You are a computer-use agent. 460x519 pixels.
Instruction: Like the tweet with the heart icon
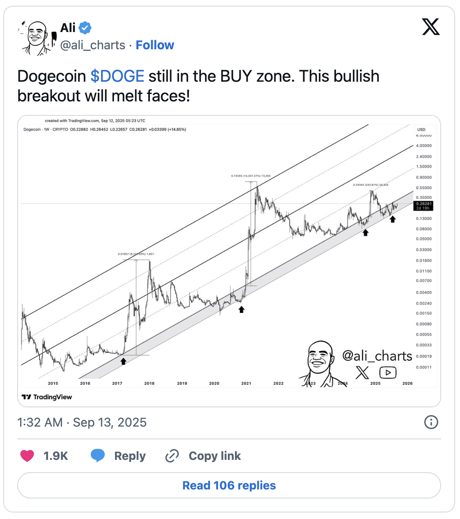point(27,456)
